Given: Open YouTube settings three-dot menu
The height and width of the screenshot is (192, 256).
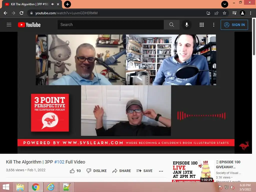Looking at the screenshot, I should (x=213, y=25).
